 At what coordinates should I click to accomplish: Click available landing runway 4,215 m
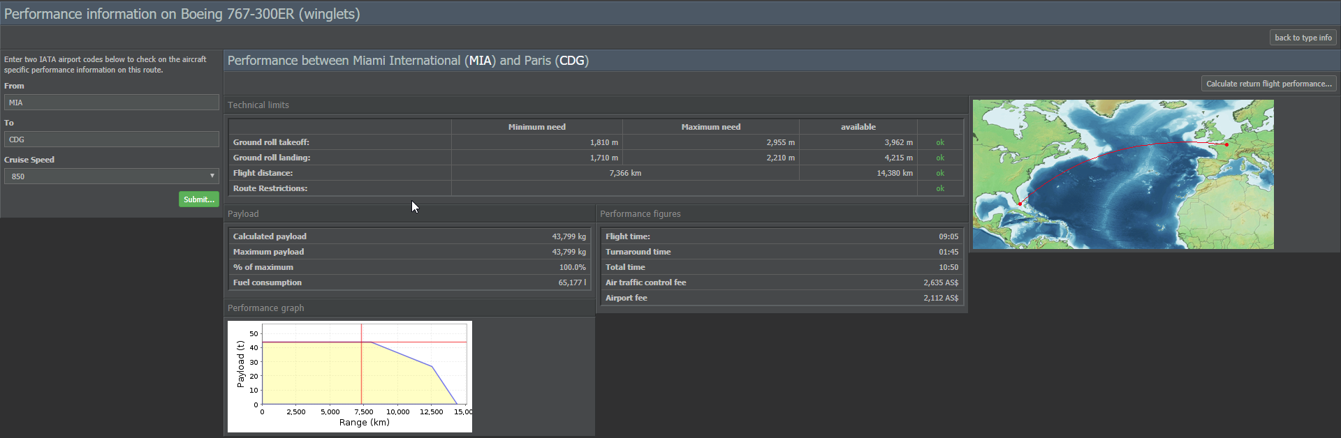pyautogui.click(x=899, y=158)
